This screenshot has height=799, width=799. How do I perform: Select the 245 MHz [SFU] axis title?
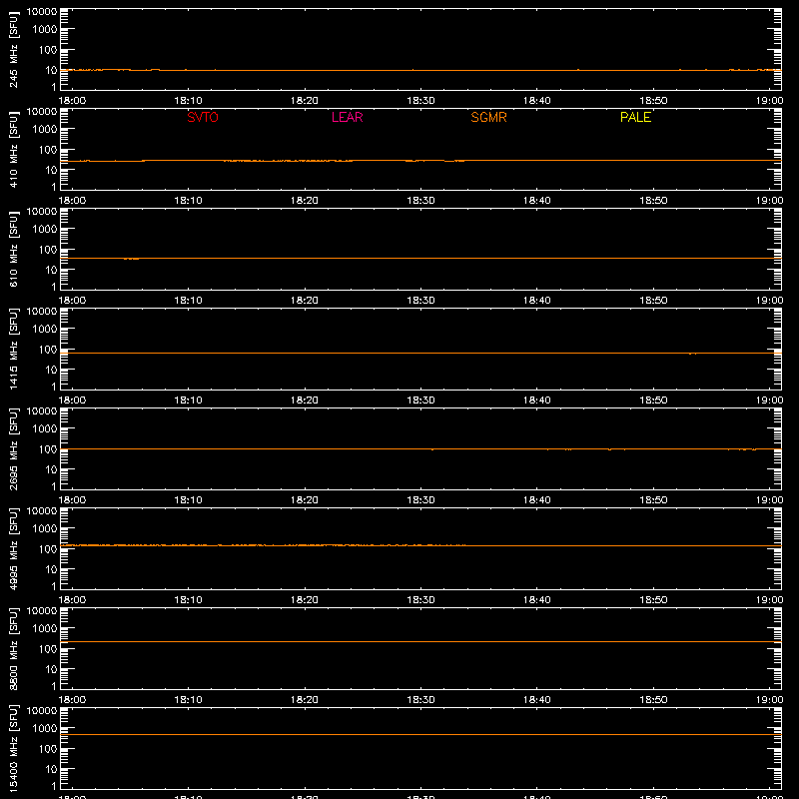13,49
